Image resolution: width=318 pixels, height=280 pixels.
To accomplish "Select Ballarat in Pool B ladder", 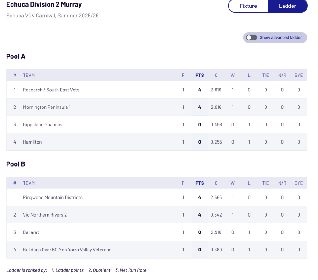I will (31, 232).
